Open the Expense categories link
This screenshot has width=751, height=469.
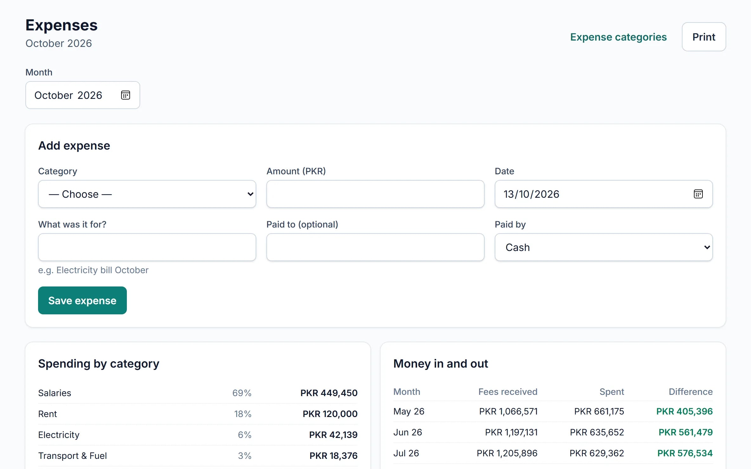click(618, 37)
